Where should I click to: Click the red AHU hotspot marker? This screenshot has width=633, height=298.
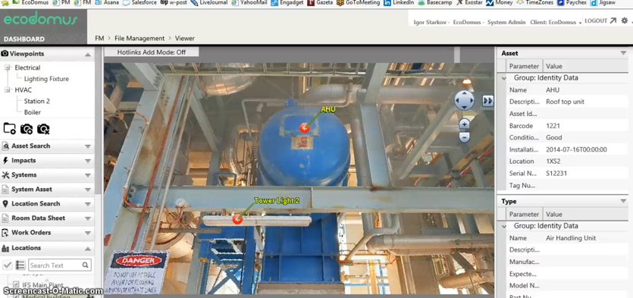tap(305, 128)
